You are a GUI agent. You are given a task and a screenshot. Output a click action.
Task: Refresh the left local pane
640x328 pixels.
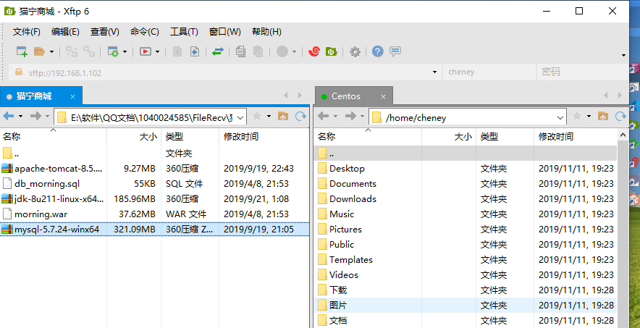click(x=301, y=117)
